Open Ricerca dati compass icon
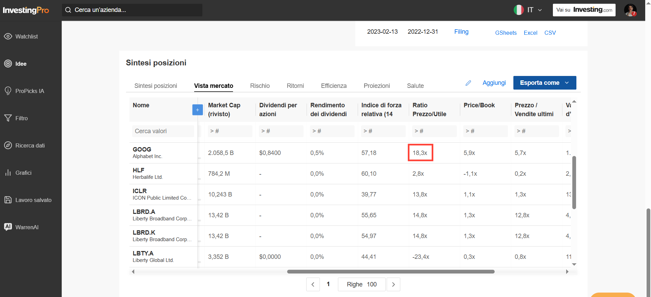 (8, 145)
